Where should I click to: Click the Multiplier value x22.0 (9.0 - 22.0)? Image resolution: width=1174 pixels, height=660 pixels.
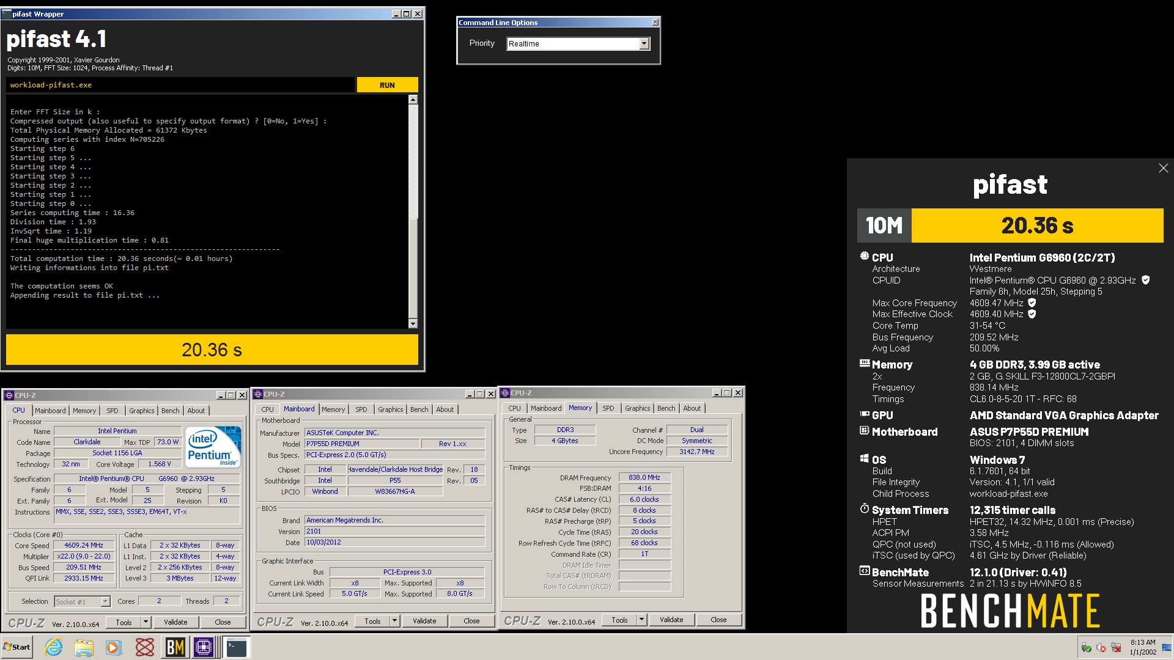84,556
